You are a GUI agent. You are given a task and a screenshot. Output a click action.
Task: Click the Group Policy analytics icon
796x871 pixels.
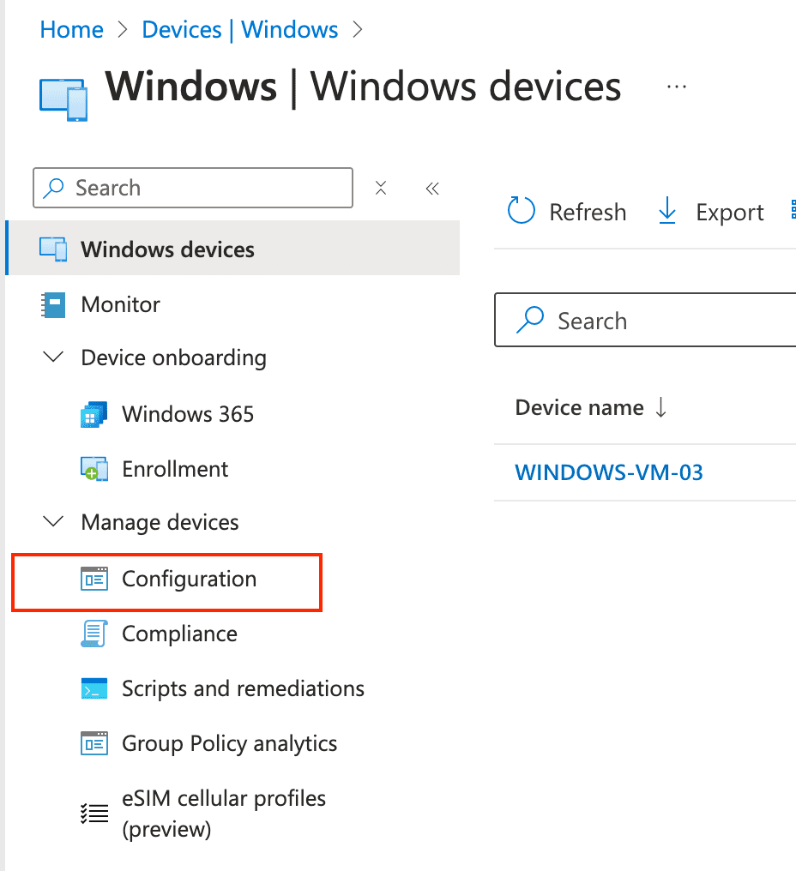pyautogui.click(x=93, y=744)
